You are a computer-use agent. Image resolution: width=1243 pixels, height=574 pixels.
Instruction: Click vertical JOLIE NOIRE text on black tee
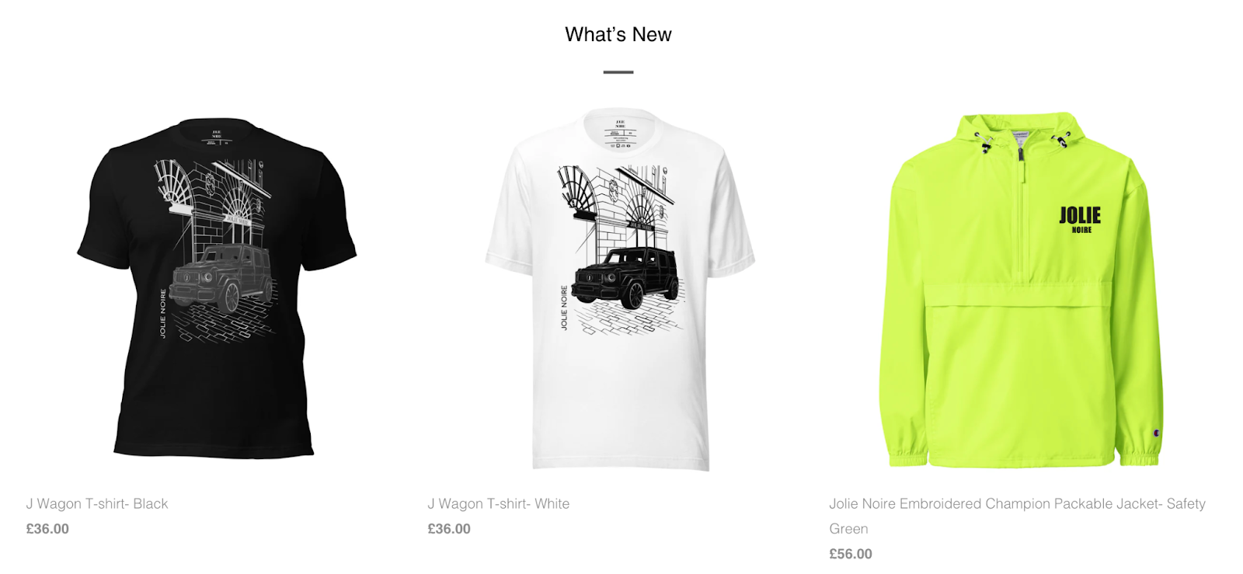pyautogui.click(x=163, y=314)
